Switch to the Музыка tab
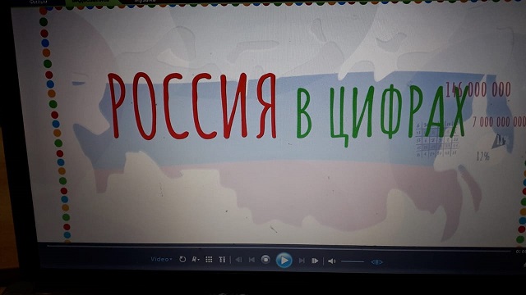The image size is (526, 295). [145, 1]
